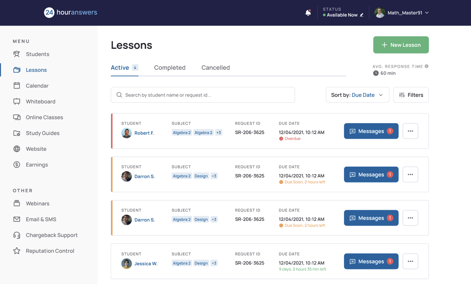Expand +3 subjects in Jessica W. row
This screenshot has width=471, height=284.
[214, 263]
